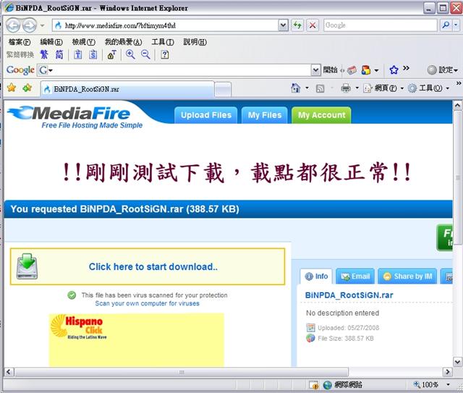The image size is (463, 393).
Task: Open the Google G dropdown button
Action: pyautogui.click(x=46, y=70)
